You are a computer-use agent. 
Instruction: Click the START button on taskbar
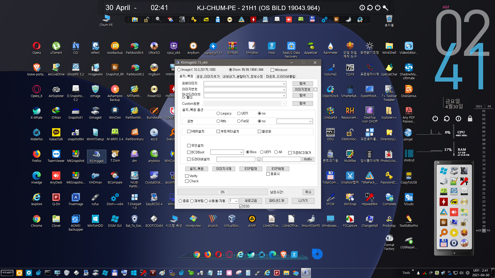(x=7, y=273)
